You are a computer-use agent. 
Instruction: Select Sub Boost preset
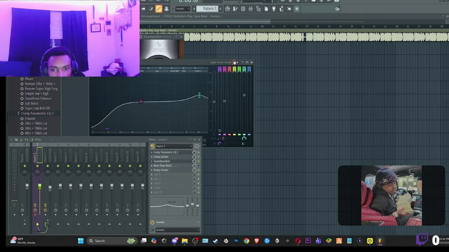(x=31, y=103)
